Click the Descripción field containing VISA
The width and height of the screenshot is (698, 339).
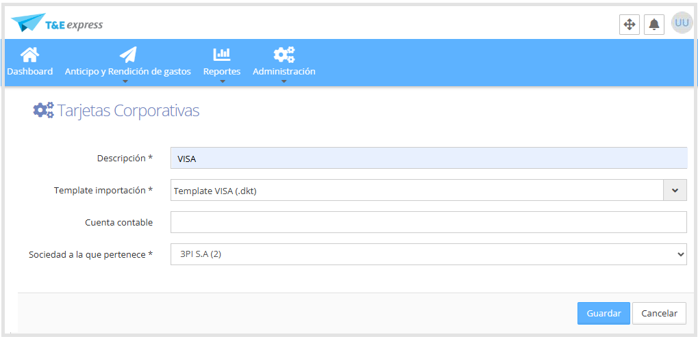429,158
